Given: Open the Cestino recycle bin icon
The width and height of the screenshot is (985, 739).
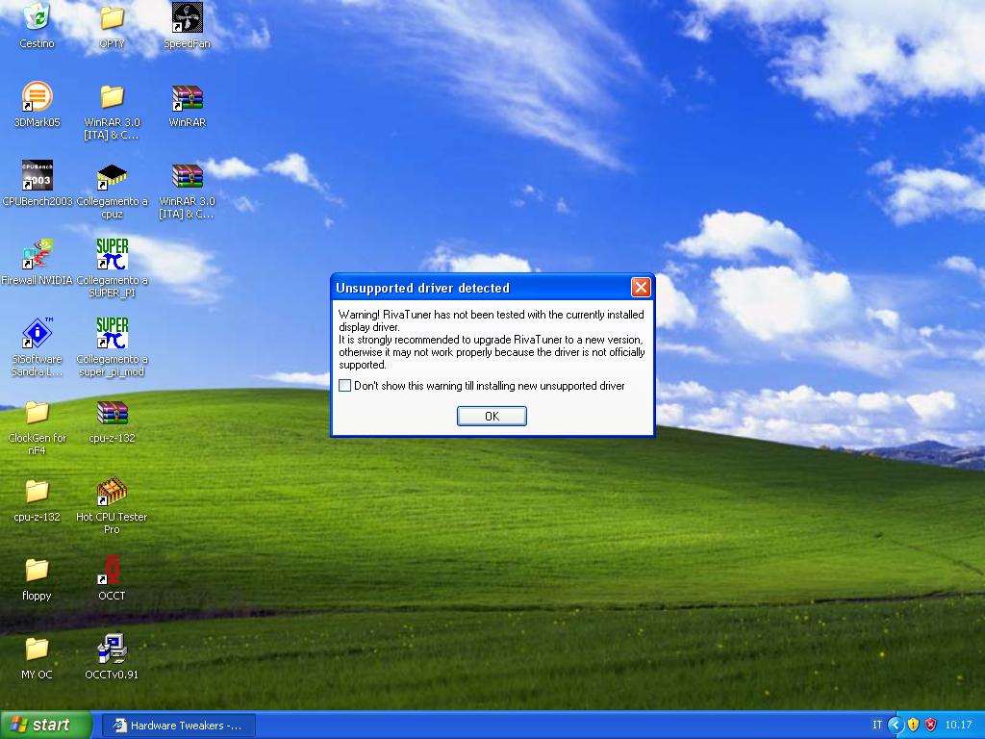Looking at the screenshot, I should pos(37,17).
